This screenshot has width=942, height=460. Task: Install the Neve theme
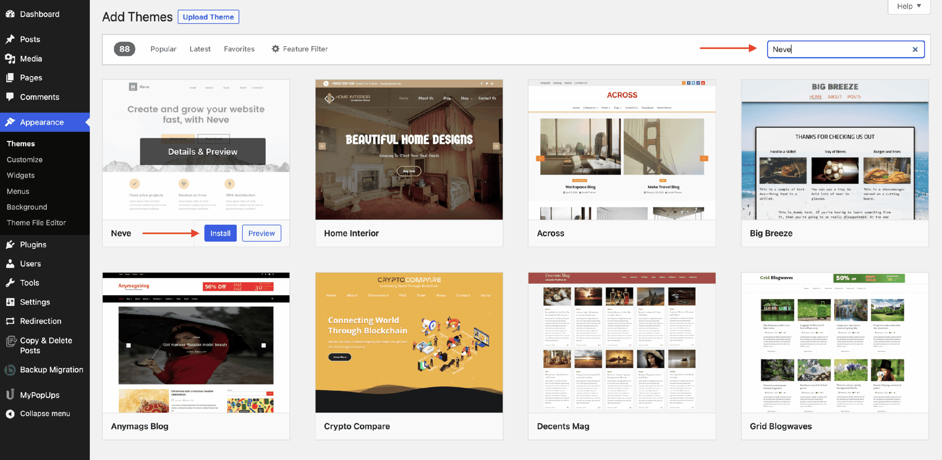(x=220, y=233)
